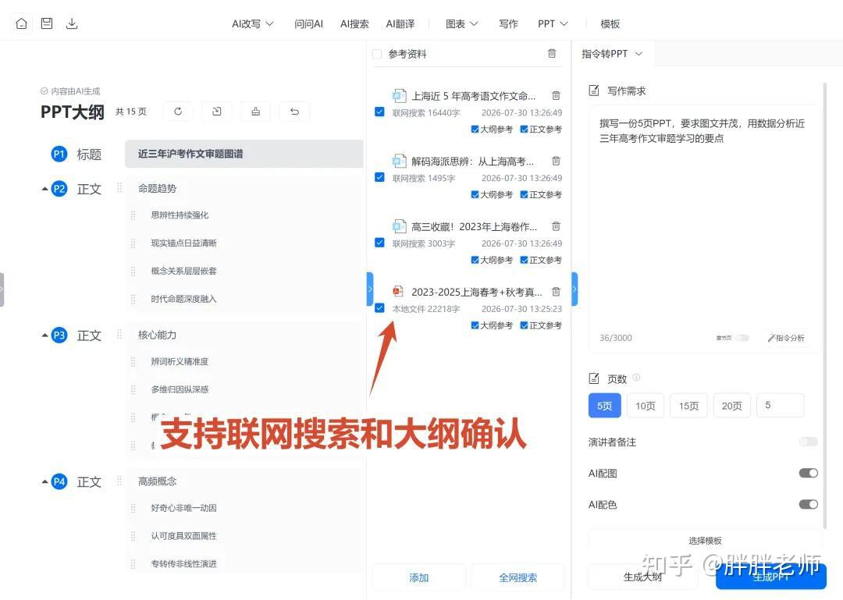Open the PDF icon of 2023-2025上海春考
843x600 pixels.
click(x=398, y=291)
